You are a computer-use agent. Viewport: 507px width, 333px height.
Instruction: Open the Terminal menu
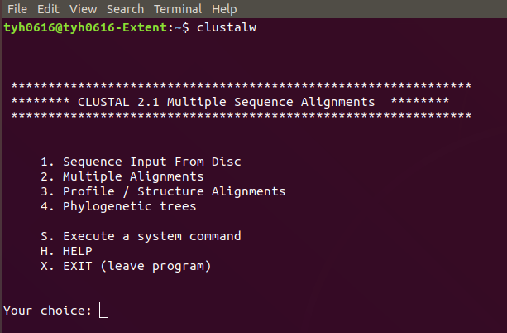point(178,9)
